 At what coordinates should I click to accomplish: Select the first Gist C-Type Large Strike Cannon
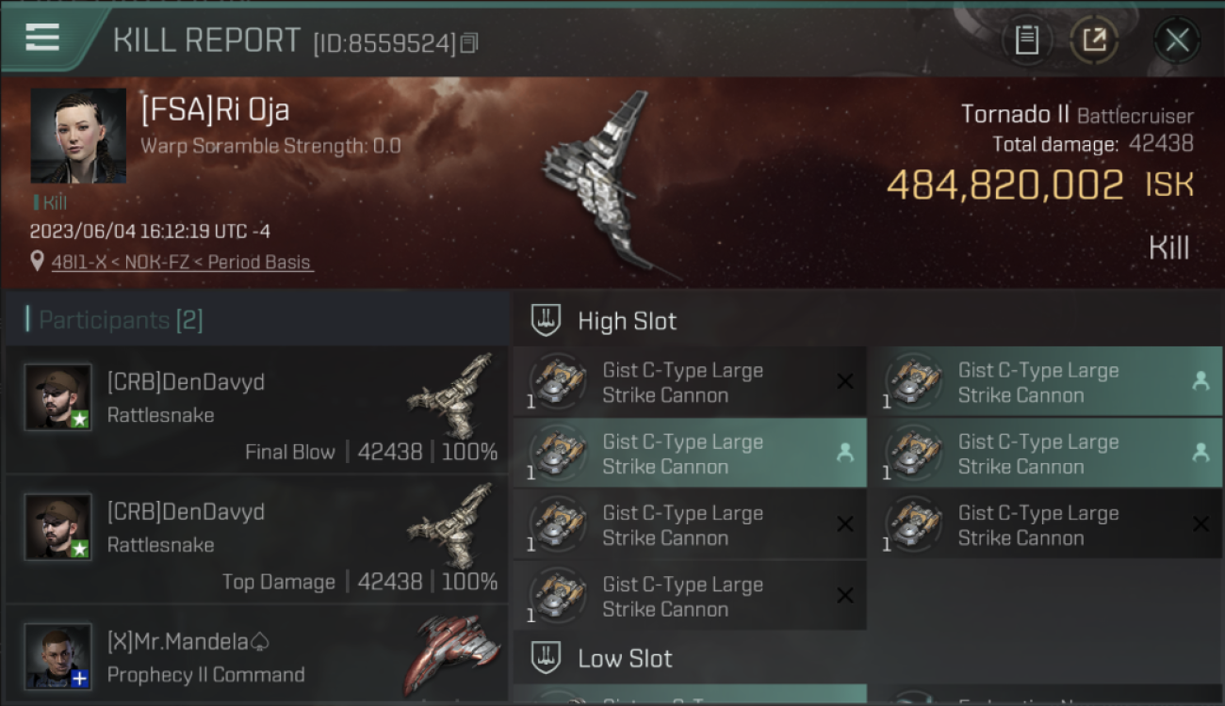690,382
